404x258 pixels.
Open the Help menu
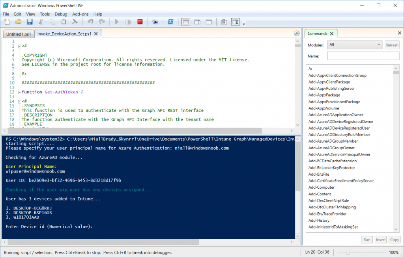pos(98,14)
